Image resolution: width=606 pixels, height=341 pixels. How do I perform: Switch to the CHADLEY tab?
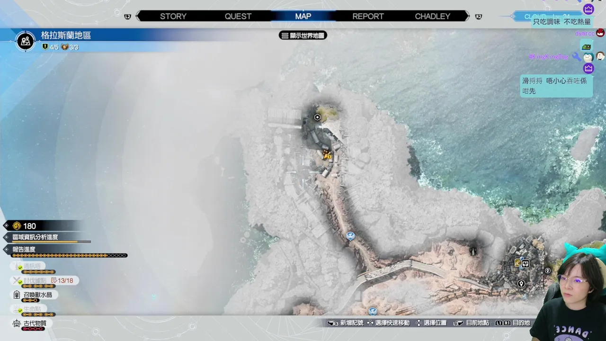coord(433,16)
